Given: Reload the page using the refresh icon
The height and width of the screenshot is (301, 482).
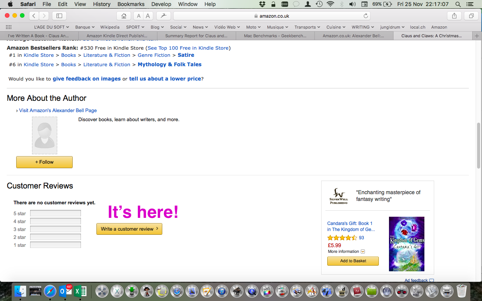Looking at the screenshot, I should [x=366, y=16].
